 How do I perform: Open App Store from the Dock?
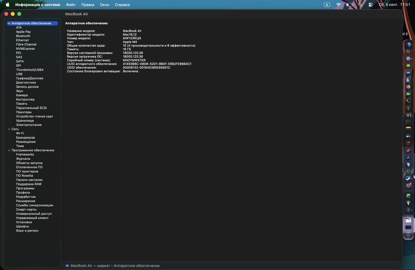pos(408,158)
